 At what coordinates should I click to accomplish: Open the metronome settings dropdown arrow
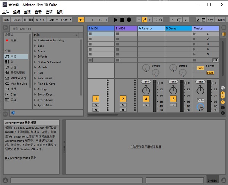click(x=57, y=20)
